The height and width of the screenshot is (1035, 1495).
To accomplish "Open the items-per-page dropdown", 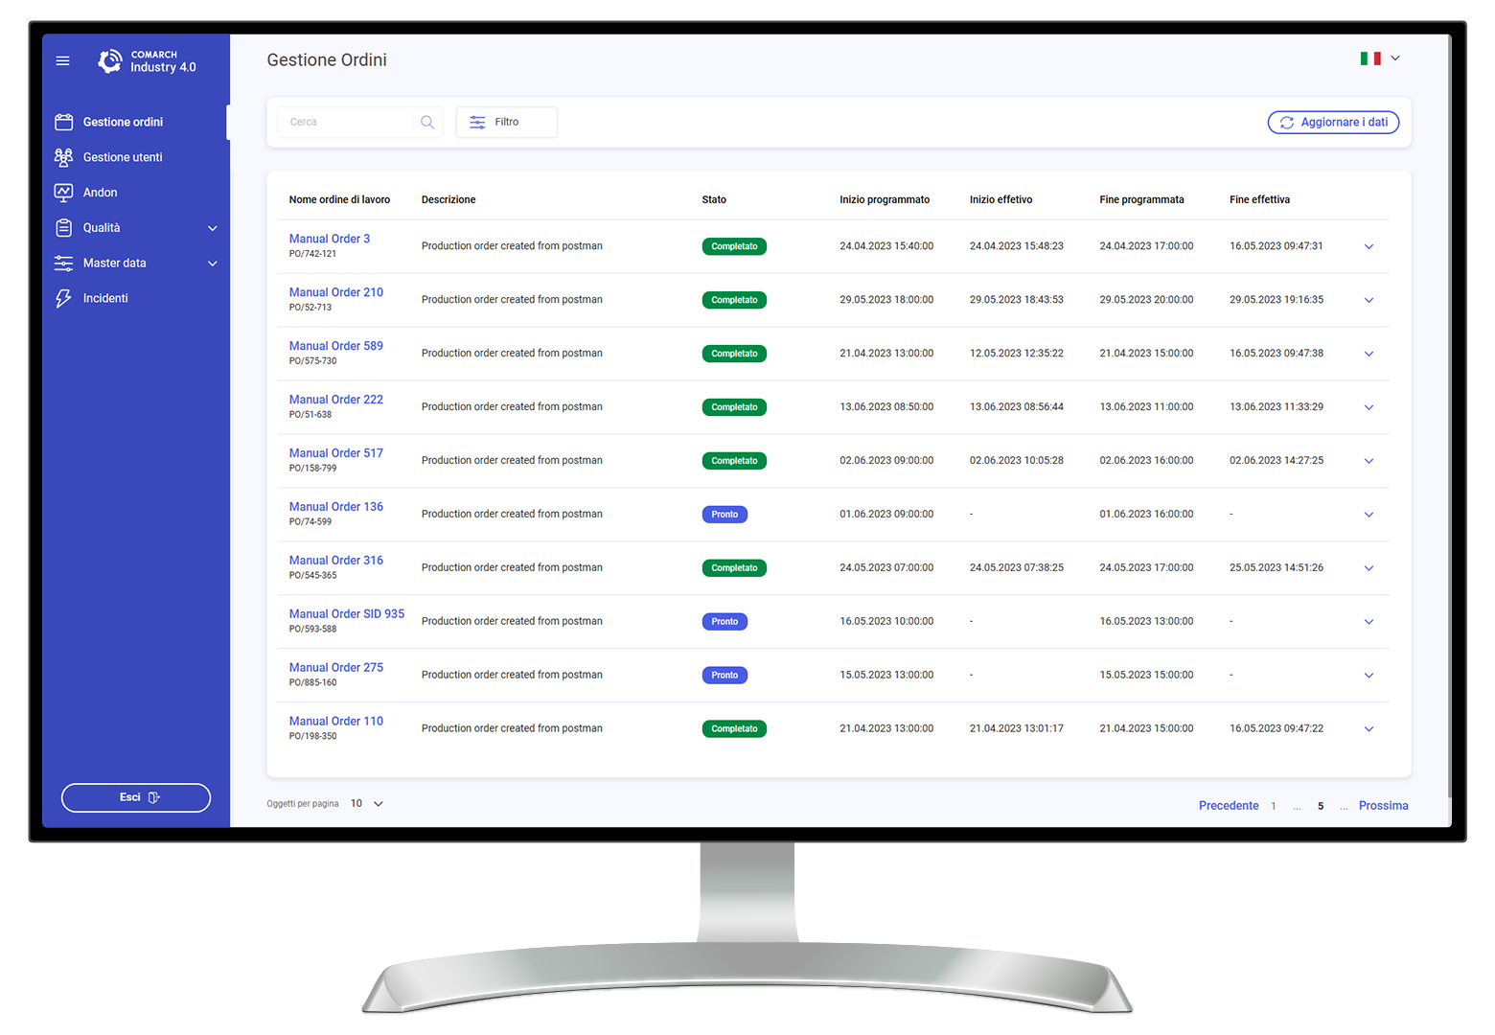I will 368,804.
